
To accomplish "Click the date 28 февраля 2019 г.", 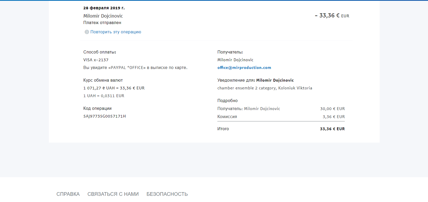I will (x=104, y=8).
